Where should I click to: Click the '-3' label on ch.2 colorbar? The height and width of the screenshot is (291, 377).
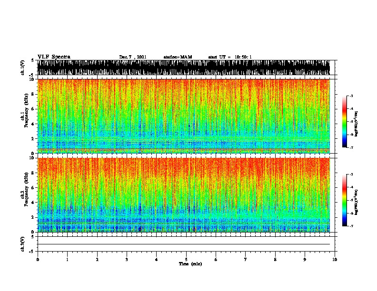pyautogui.click(x=351, y=175)
